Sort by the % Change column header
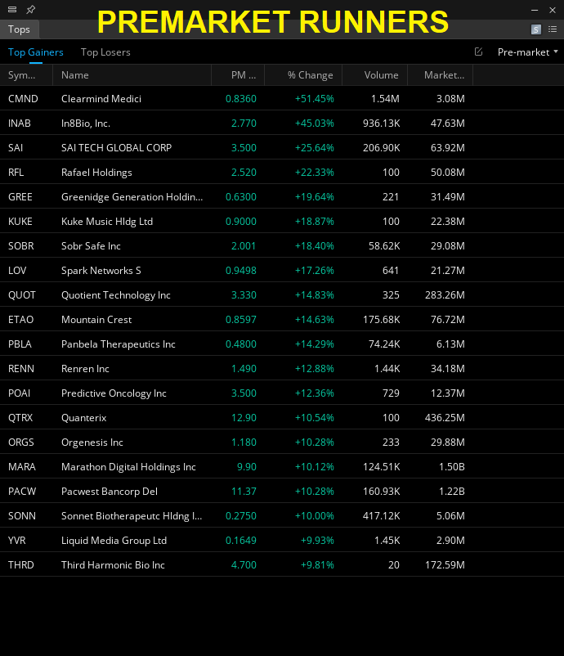Image resolution: width=564 pixels, height=656 pixels. pyautogui.click(x=303, y=75)
